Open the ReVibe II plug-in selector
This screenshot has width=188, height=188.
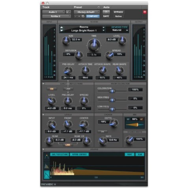(56, 16)
